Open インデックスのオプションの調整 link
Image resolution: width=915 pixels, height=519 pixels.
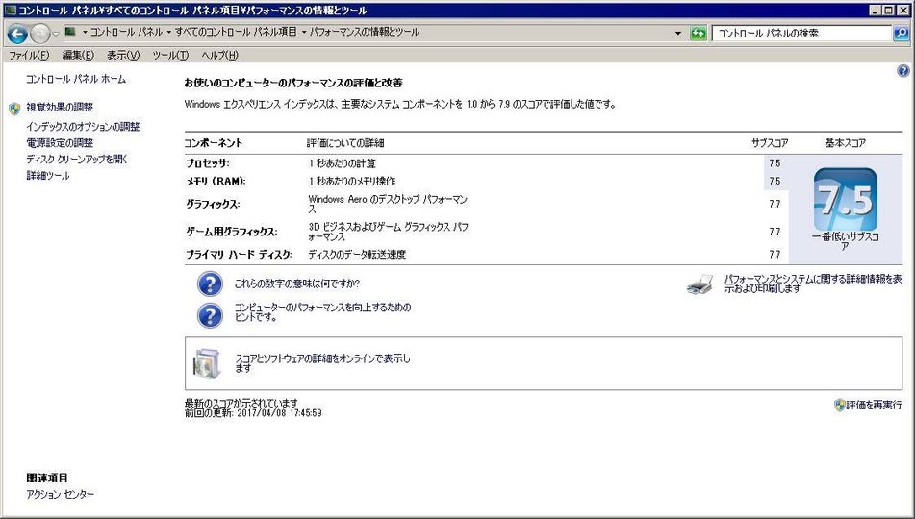tap(83, 127)
